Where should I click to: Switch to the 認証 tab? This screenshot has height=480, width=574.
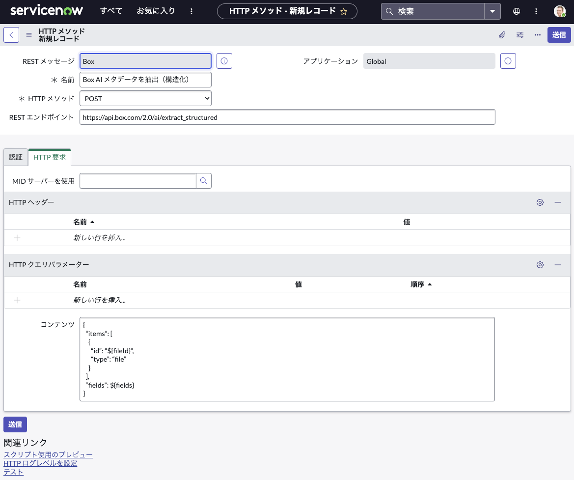click(16, 157)
